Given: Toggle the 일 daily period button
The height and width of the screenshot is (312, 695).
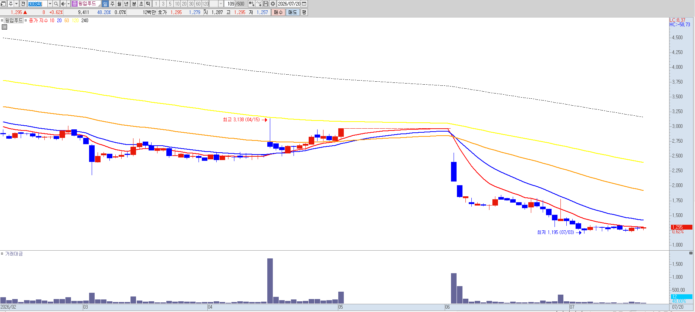Looking at the screenshot, I should [x=105, y=4].
